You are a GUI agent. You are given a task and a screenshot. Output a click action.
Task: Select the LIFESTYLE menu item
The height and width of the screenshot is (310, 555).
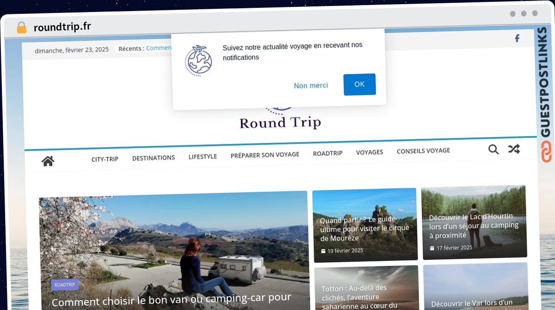[x=203, y=156]
